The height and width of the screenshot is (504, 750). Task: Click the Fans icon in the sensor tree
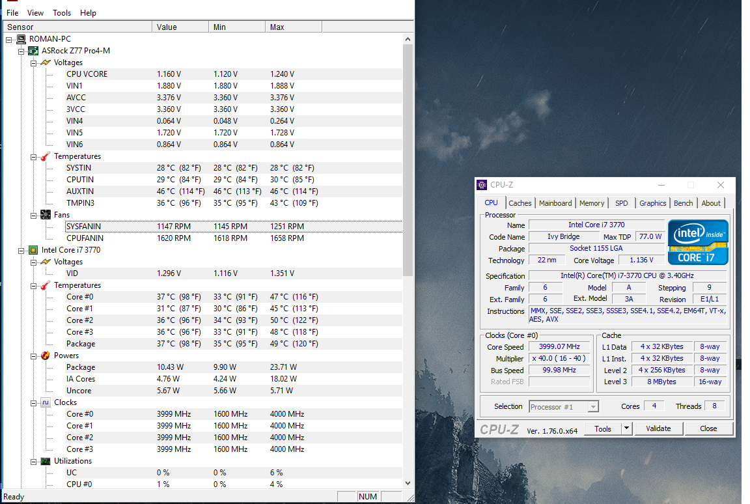point(46,215)
